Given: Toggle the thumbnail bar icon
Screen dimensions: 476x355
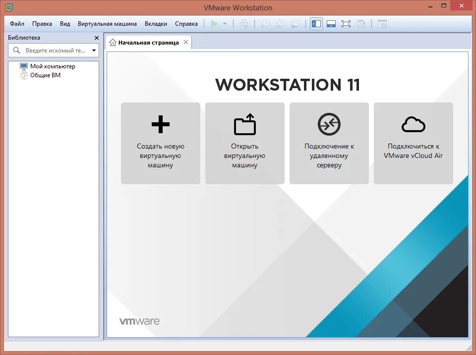Looking at the screenshot, I should click(331, 24).
